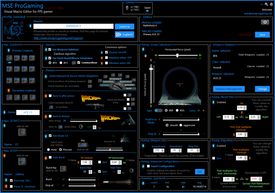Click the Switch to button
Screen dimensions: 275x193
click(x=125, y=27)
